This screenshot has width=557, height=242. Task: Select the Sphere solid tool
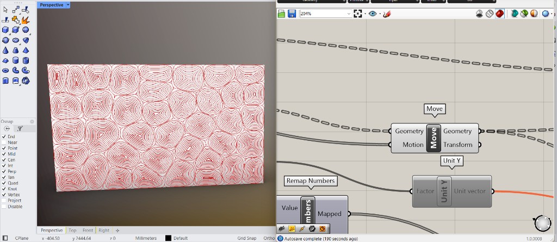click(x=26, y=30)
